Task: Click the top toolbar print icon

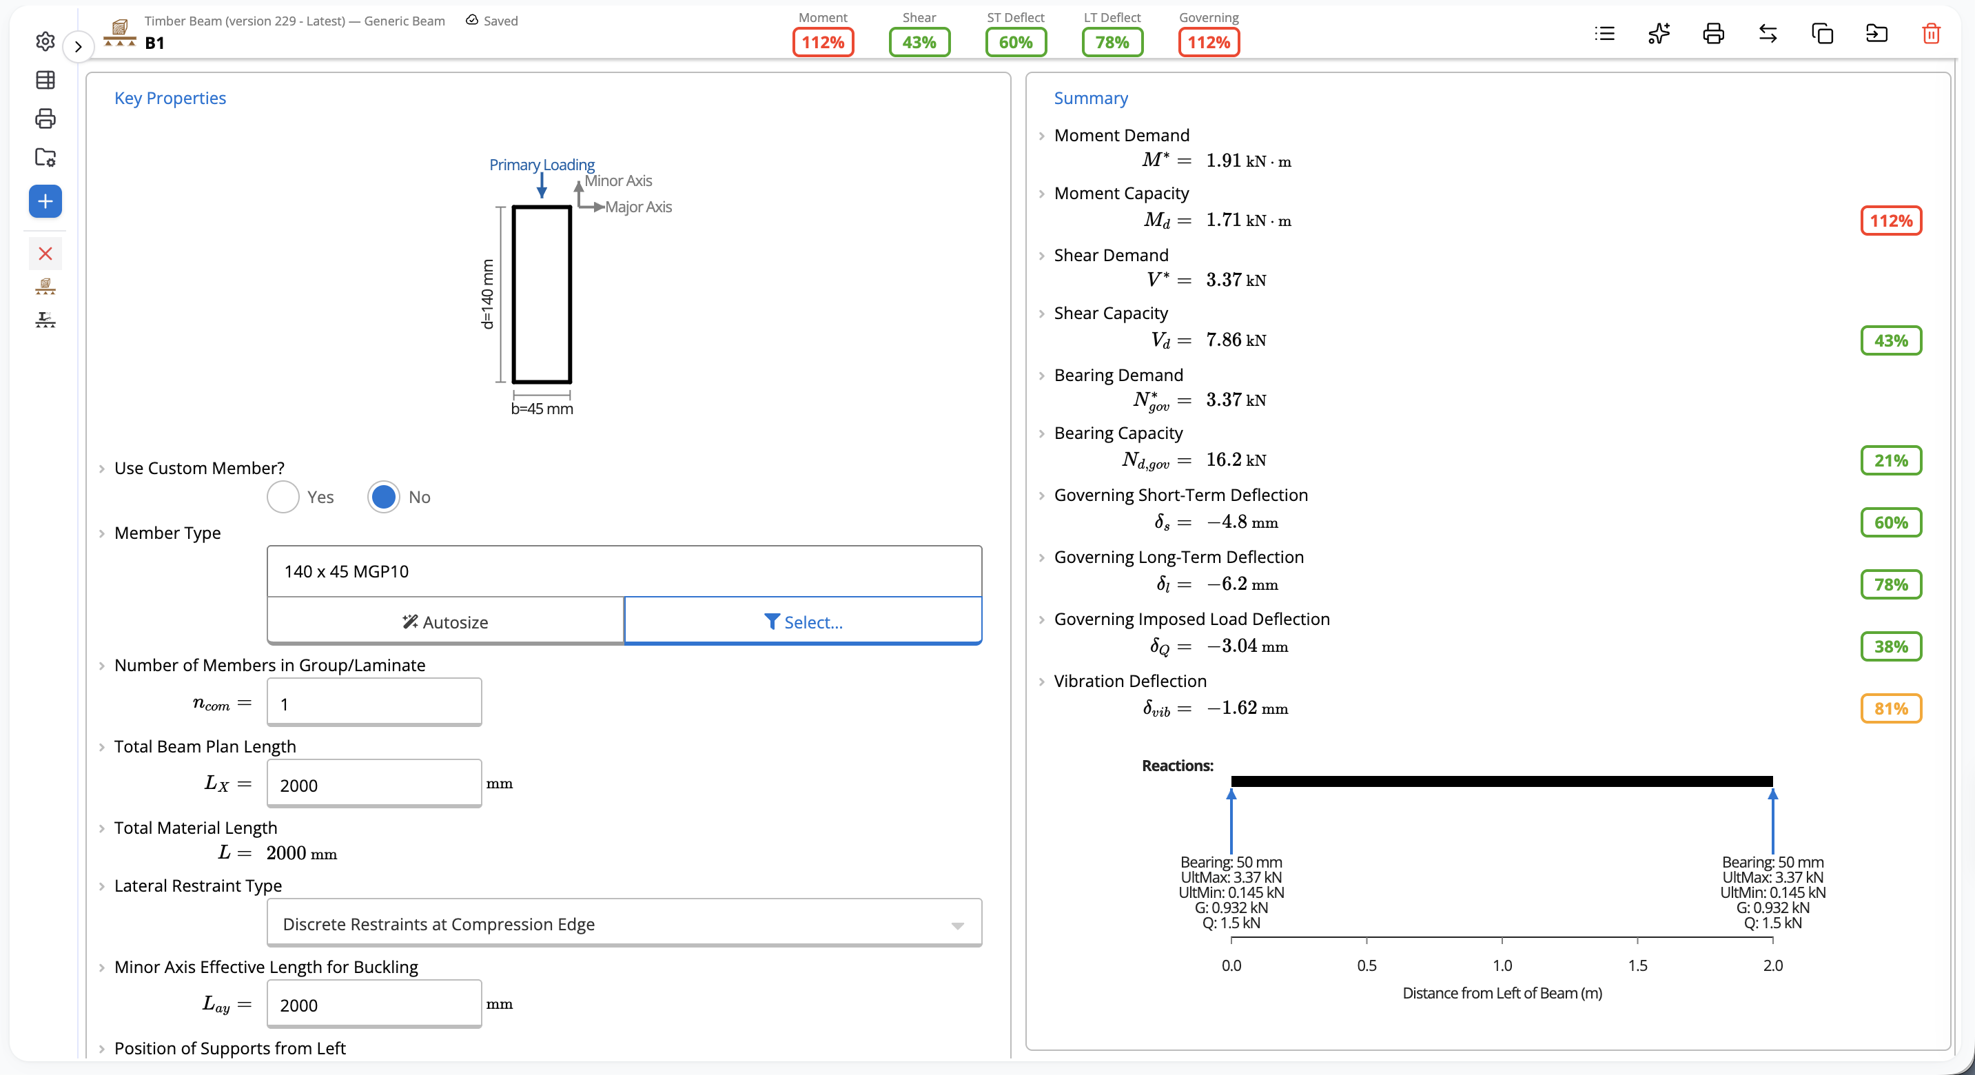Action: (x=1714, y=34)
